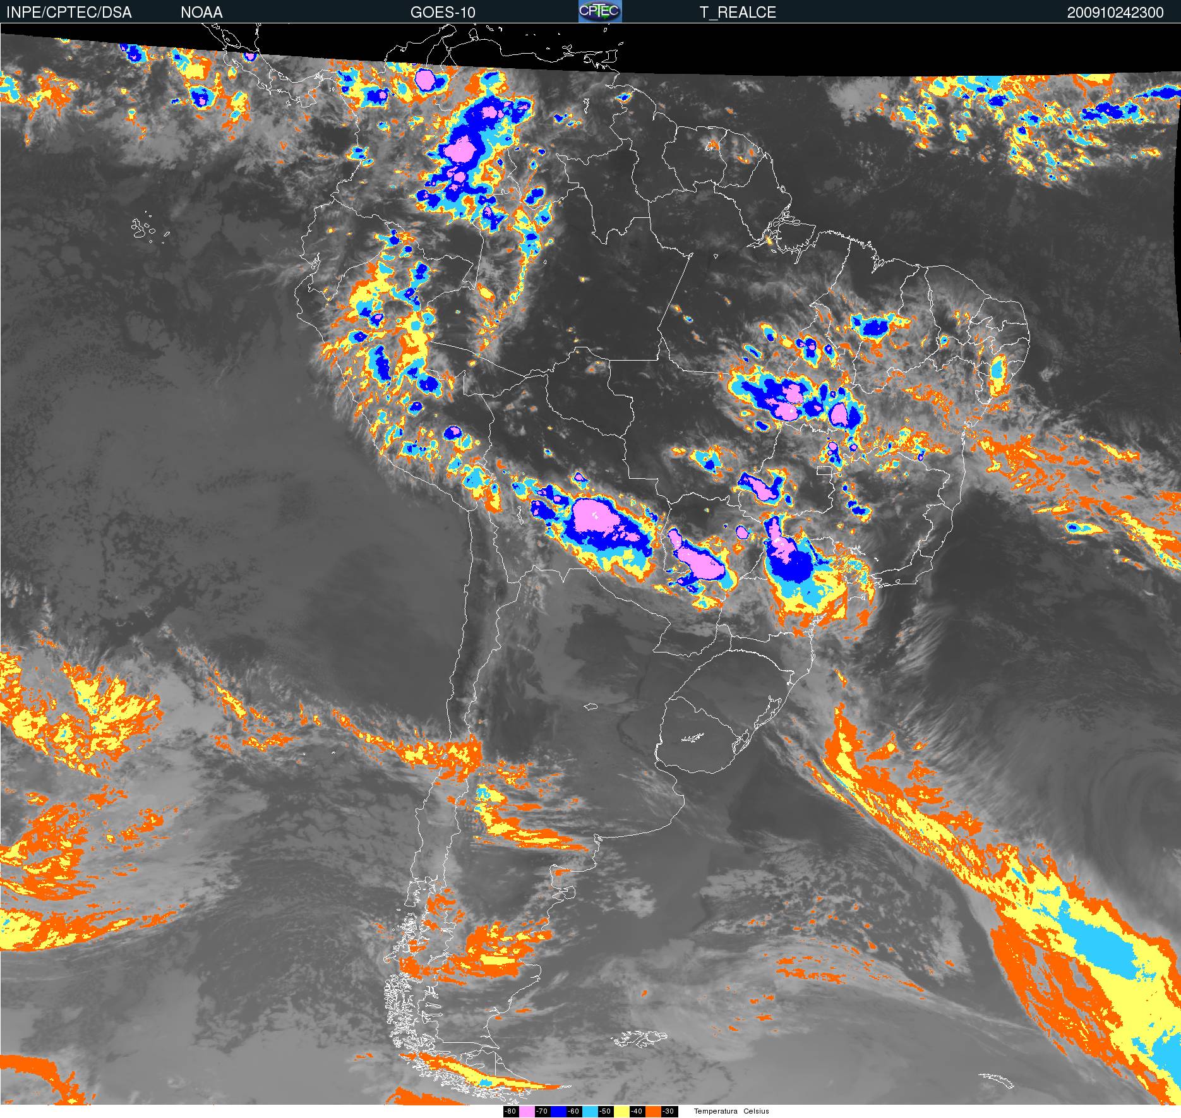The height and width of the screenshot is (1118, 1181).
Task: Click the -70 legend value
Action: click(x=542, y=1112)
